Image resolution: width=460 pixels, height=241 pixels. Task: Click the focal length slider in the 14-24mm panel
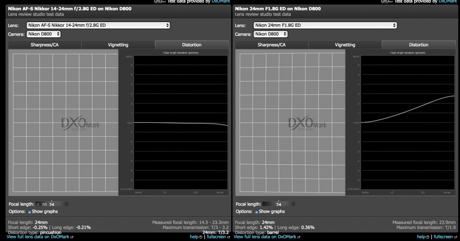(x=52, y=204)
